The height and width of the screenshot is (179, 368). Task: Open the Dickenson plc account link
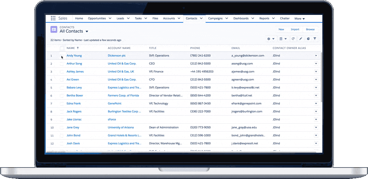(x=117, y=56)
